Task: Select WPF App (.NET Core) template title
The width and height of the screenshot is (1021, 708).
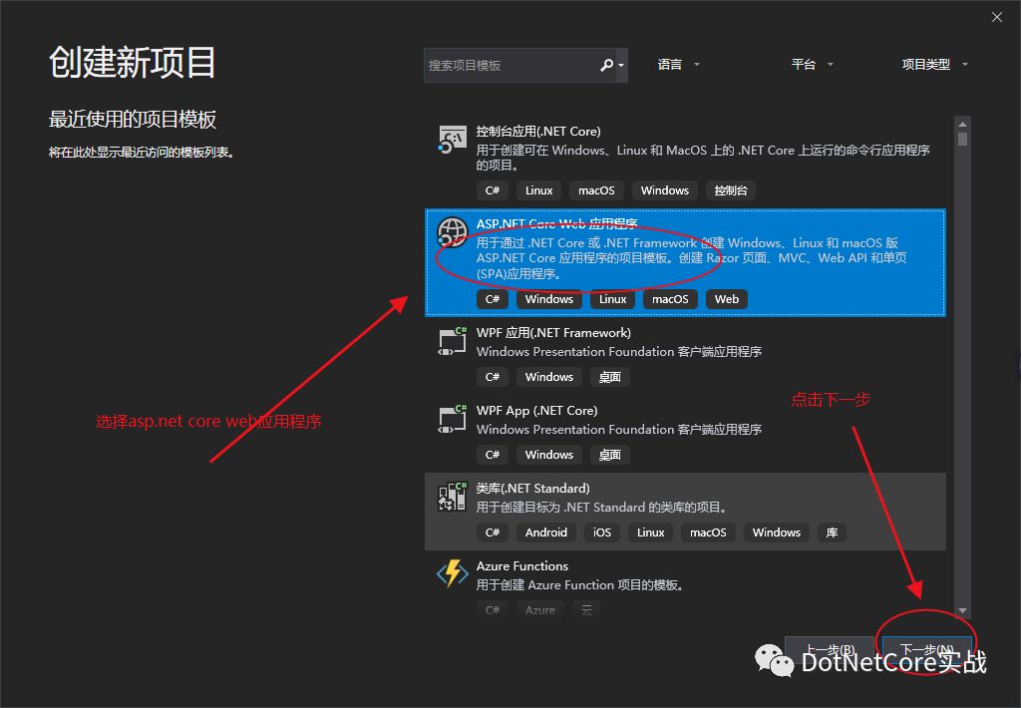Action: (536, 410)
